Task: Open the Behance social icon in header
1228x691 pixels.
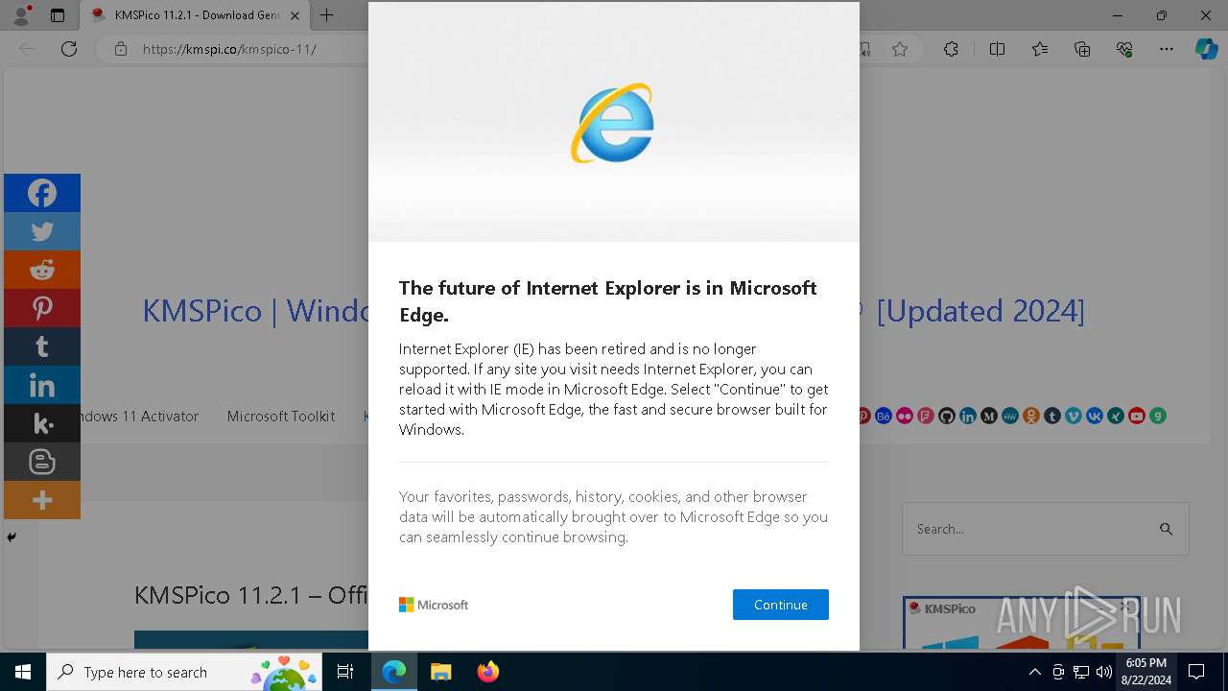Action: point(883,416)
